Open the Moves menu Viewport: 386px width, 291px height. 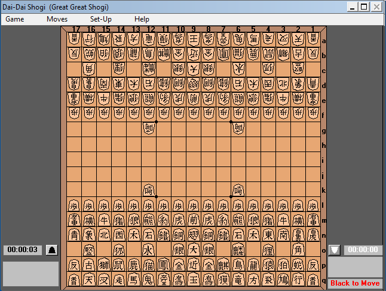(x=57, y=19)
